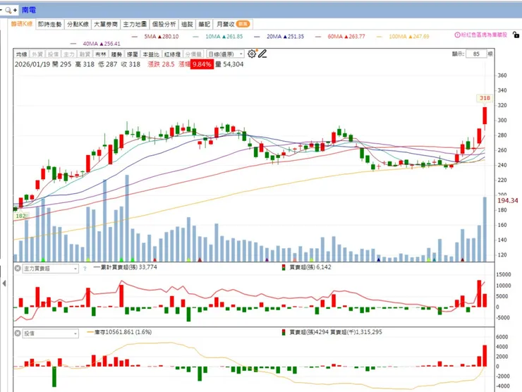Click the 粉紅色區塊為庫藏股 pink note link
Screen dimensions: 522x392
tap(484, 35)
